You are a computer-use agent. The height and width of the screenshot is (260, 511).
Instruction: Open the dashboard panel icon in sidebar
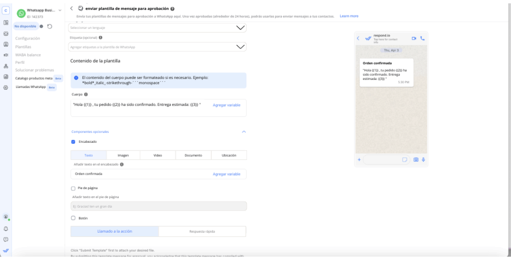(5, 22)
